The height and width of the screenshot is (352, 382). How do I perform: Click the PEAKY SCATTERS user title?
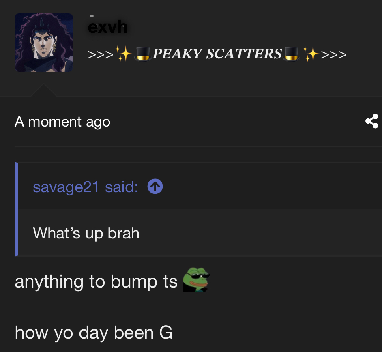[x=217, y=54]
